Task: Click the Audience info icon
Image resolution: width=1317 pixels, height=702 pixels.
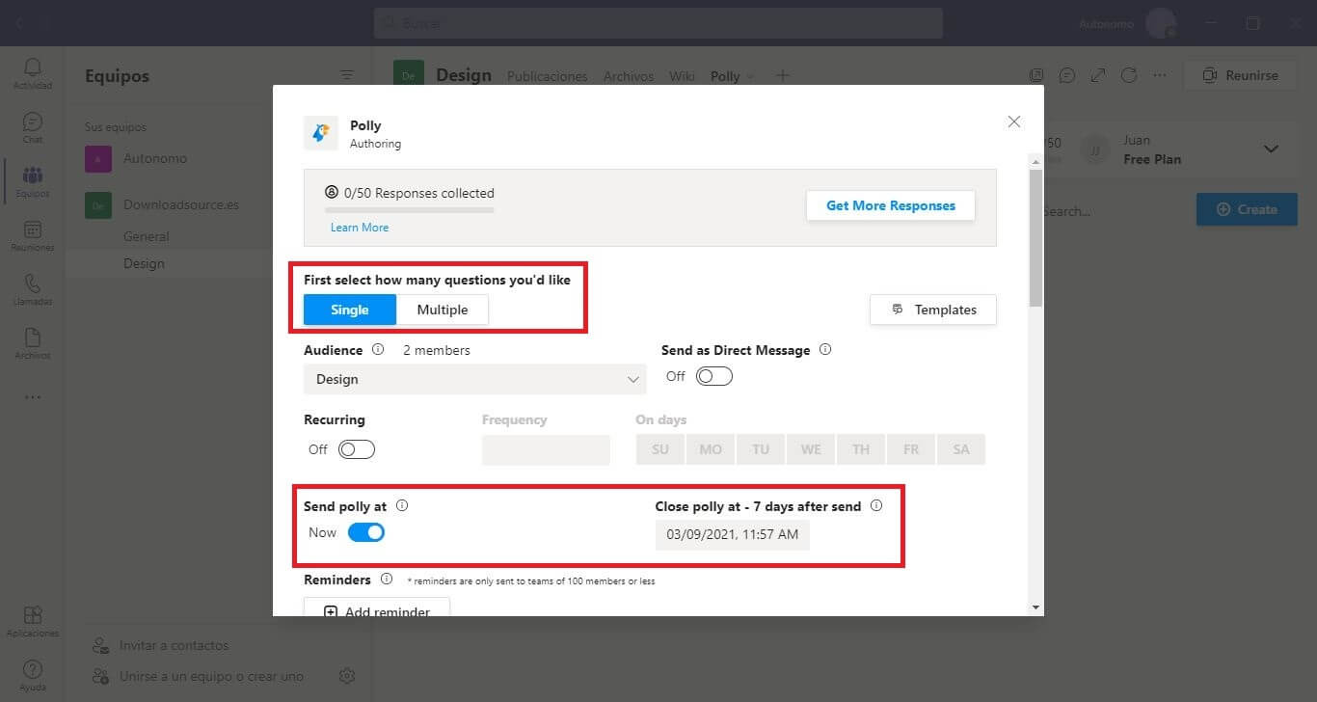Action: pos(378,350)
